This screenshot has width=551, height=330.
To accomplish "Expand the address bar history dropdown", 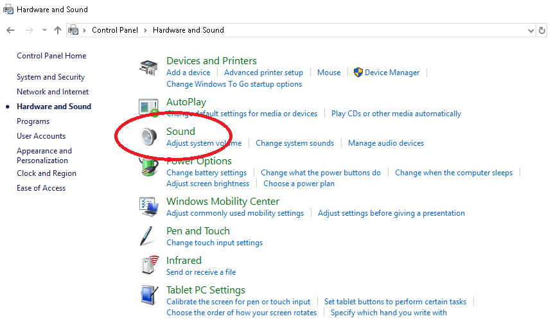I will coord(530,30).
